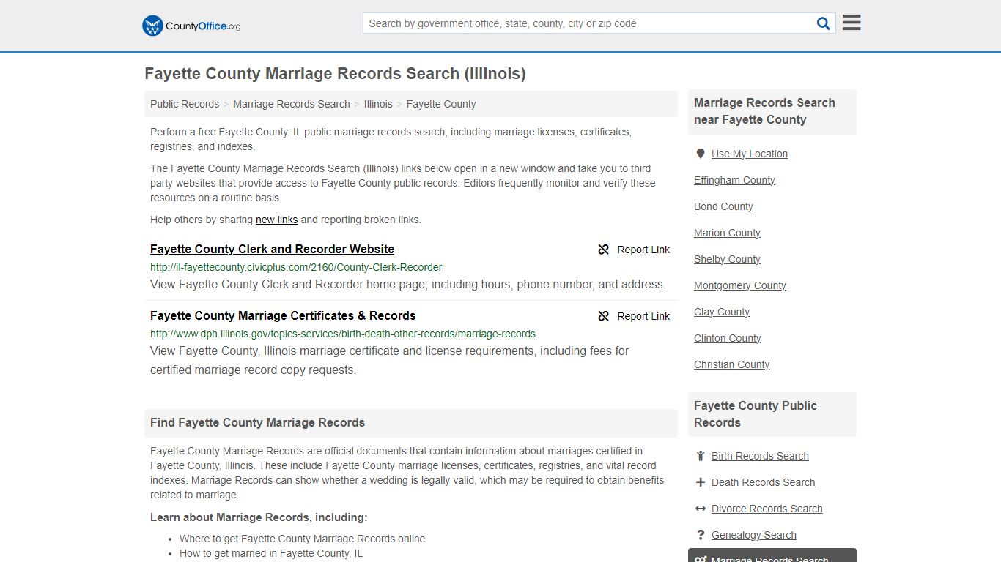Click the Find Fayette County Marriage Records heading

(257, 422)
